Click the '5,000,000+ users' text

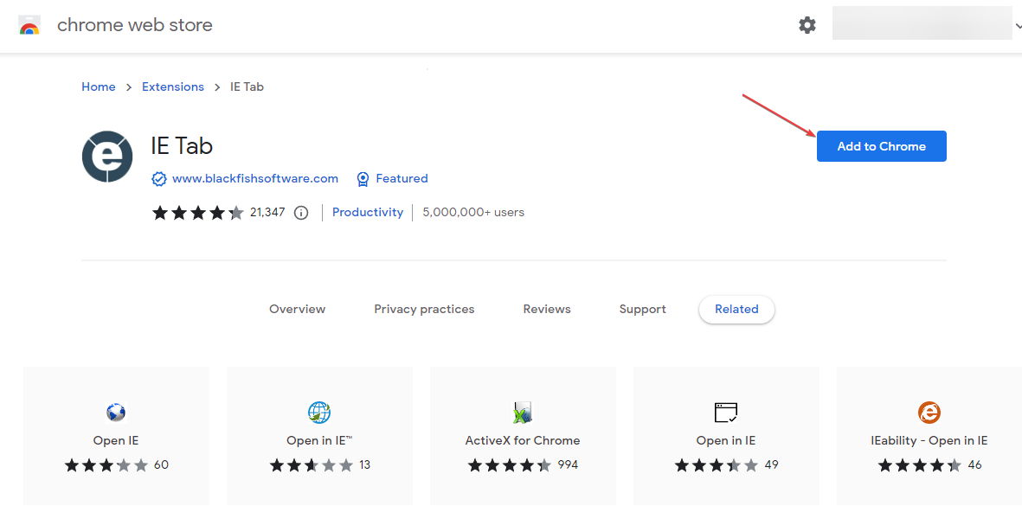point(473,212)
